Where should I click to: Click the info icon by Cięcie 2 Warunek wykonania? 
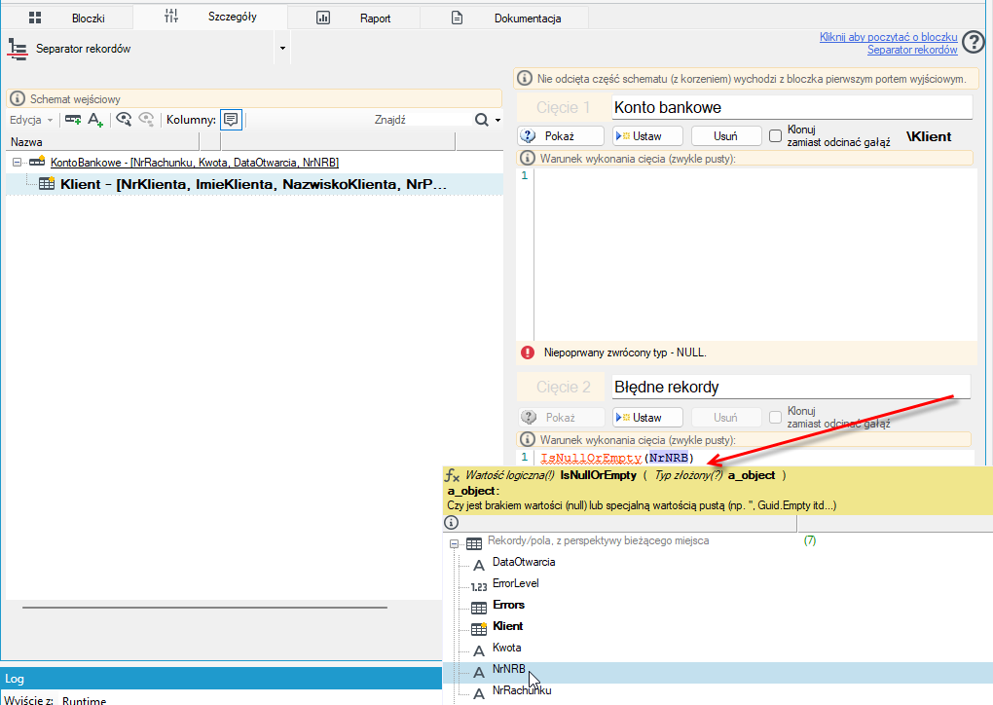pos(527,439)
